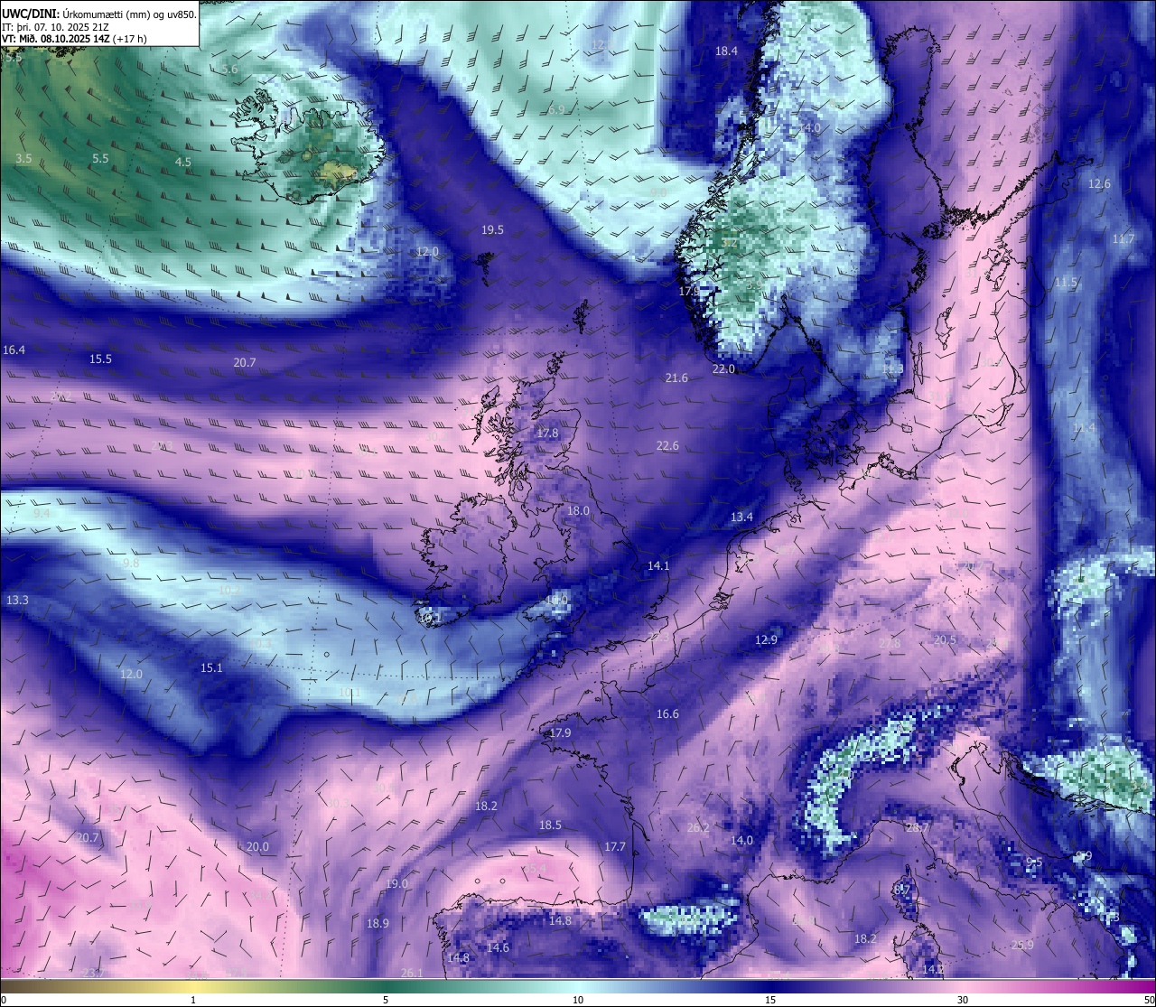1156x1007 pixels.
Task: Click the 18.0 value over England
Action: [x=578, y=510]
